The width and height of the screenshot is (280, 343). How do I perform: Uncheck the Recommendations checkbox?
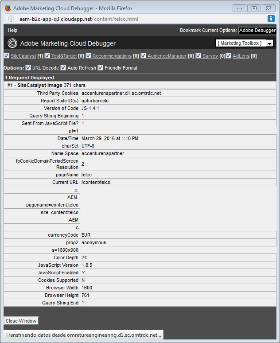click(x=88, y=56)
